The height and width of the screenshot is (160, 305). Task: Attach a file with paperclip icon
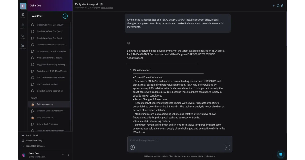click(132, 147)
